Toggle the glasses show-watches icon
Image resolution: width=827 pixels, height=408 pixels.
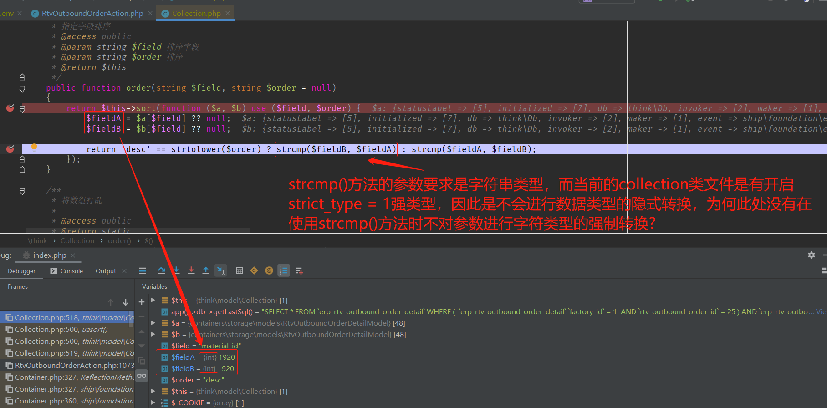point(142,376)
